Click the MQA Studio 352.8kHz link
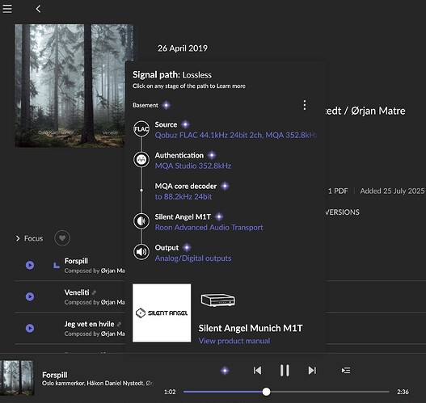 coord(193,166)
